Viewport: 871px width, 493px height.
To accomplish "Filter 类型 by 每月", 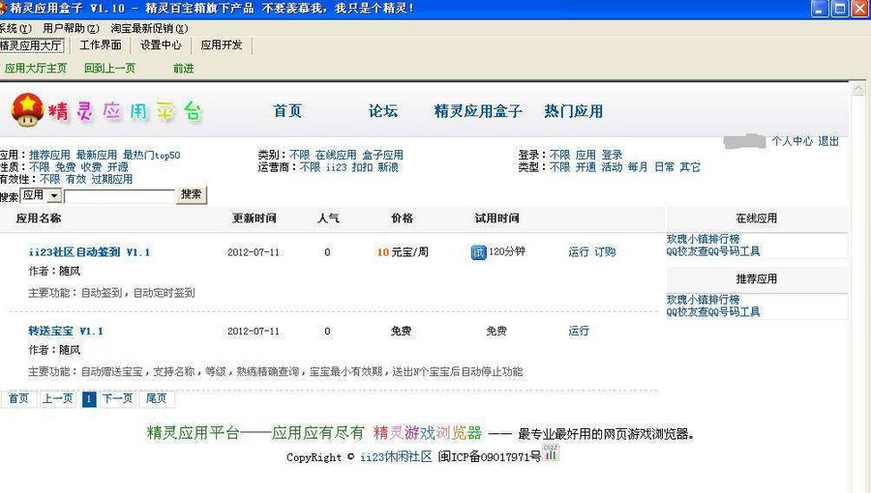I will (638, 167).
